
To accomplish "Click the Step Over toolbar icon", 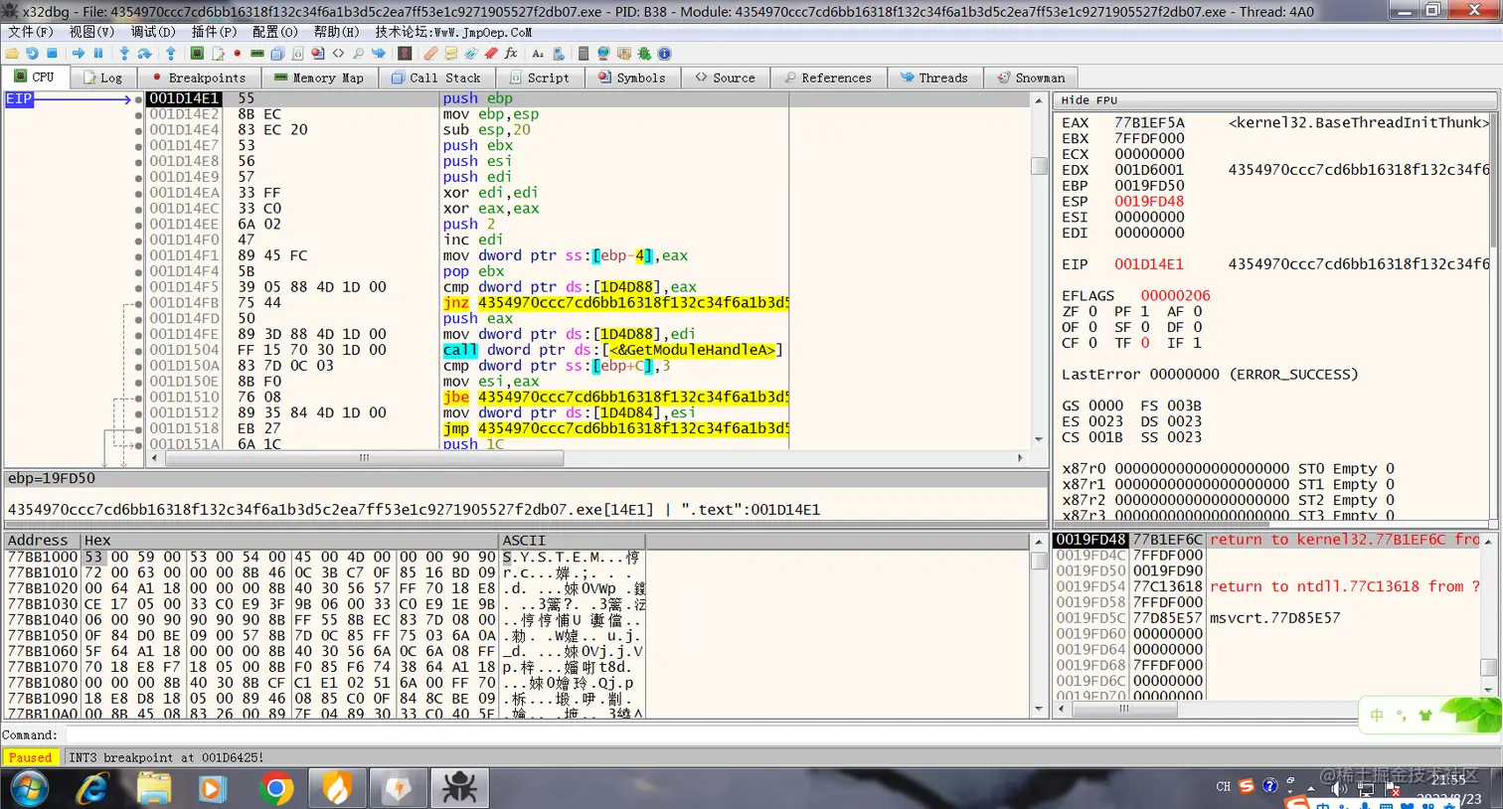I will 145,54.
